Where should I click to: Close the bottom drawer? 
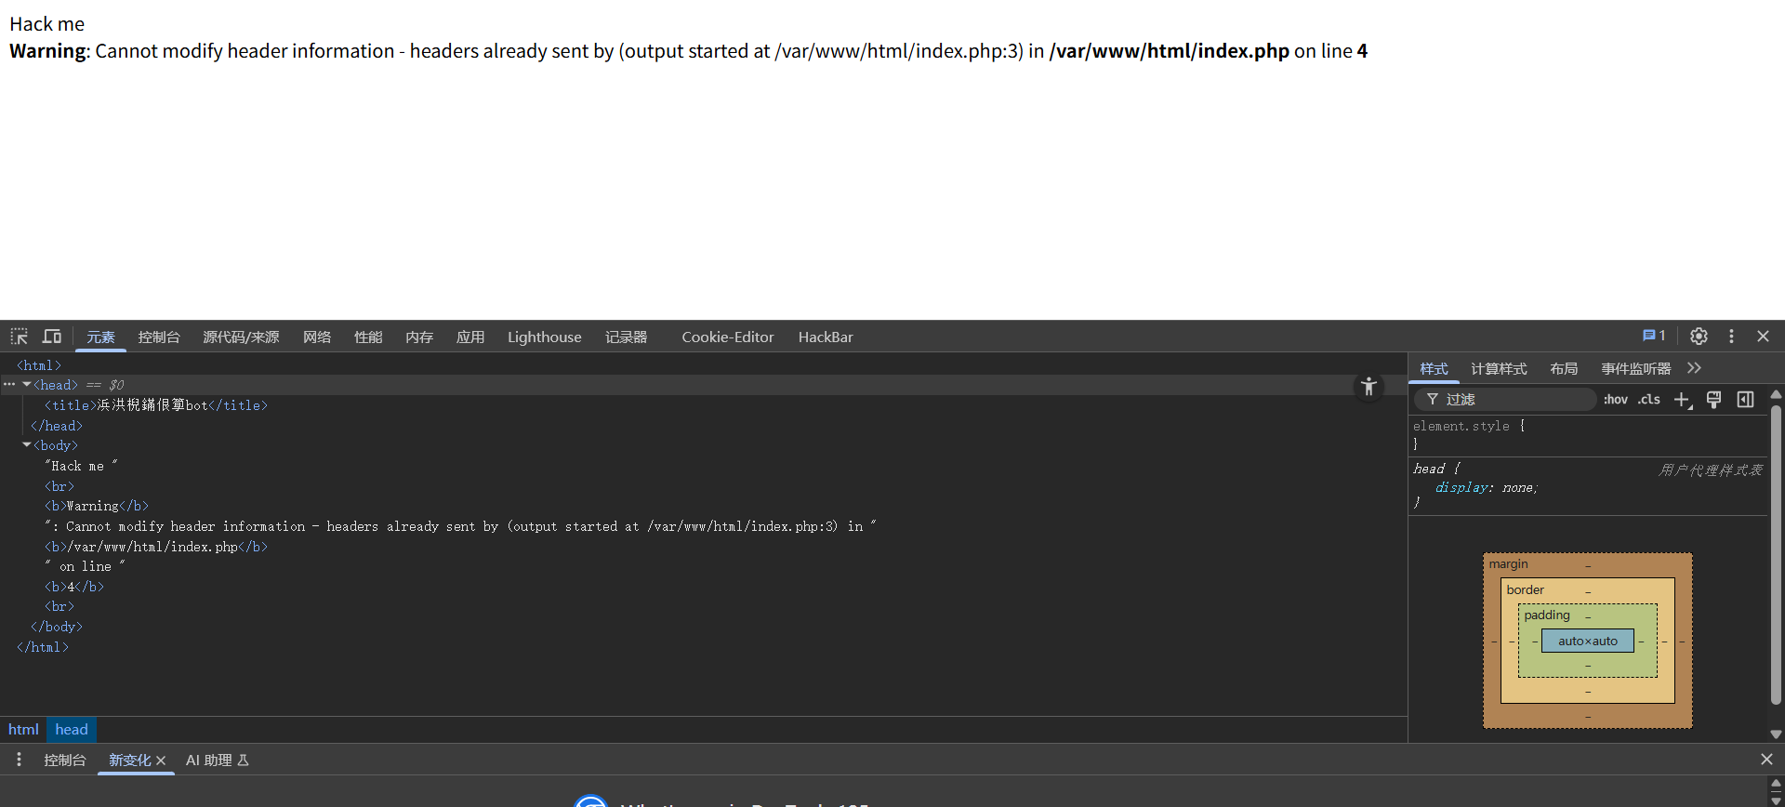[1766, 760]
